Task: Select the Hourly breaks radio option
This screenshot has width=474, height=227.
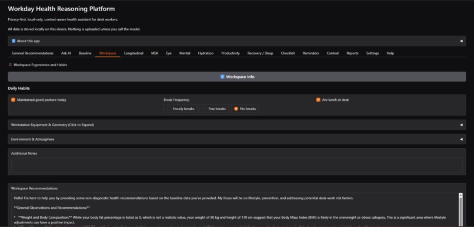Action: tap(181, 109)
